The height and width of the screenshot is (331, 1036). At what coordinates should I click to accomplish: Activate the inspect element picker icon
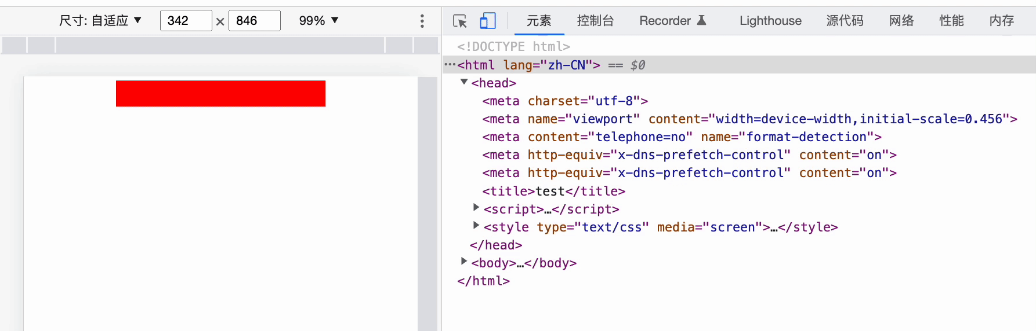click(x=460, y=21)
